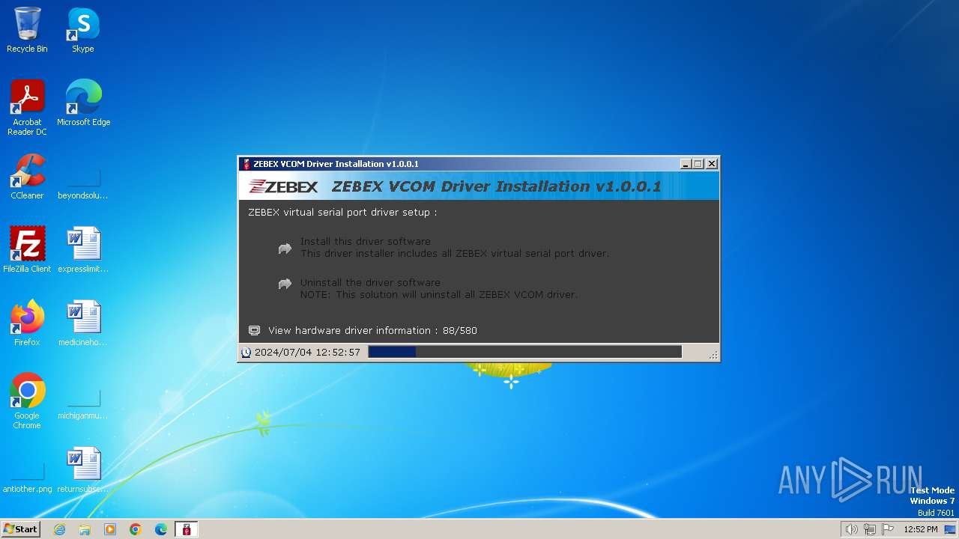The height and width of the screenshot is (539, 959).
Task: Click the window resize grip corner
Action: coord(713,355)
